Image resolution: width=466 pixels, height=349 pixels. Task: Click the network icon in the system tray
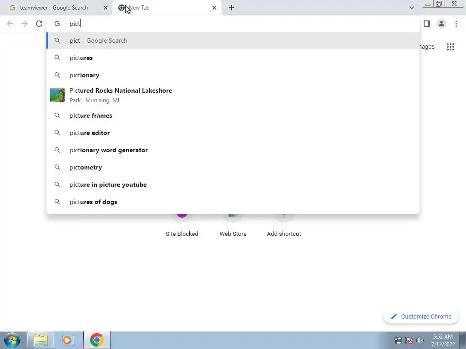[x=398, y=340]
